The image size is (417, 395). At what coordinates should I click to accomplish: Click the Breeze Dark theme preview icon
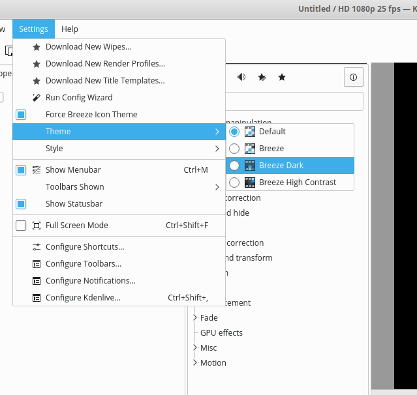click(x=250, y=166)
